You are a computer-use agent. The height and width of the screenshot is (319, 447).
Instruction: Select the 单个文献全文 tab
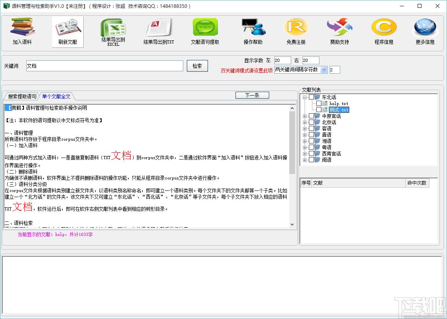(56, 96)
